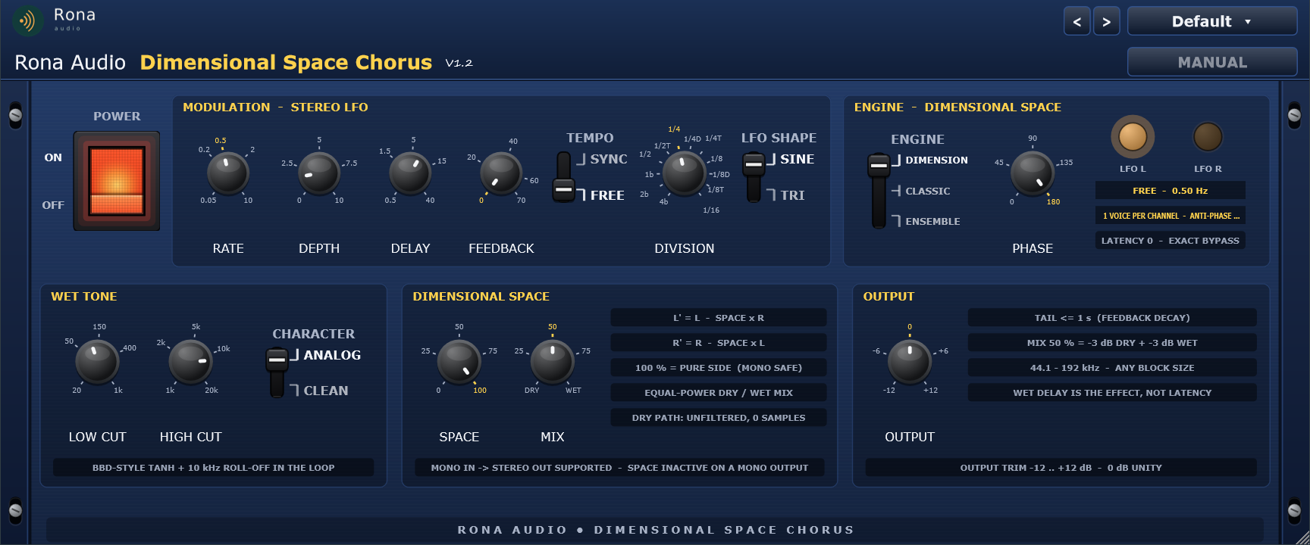Click the FEEDBACK knob
Viewport: 1310px width, 545px height.
click(x=501, y=173)
